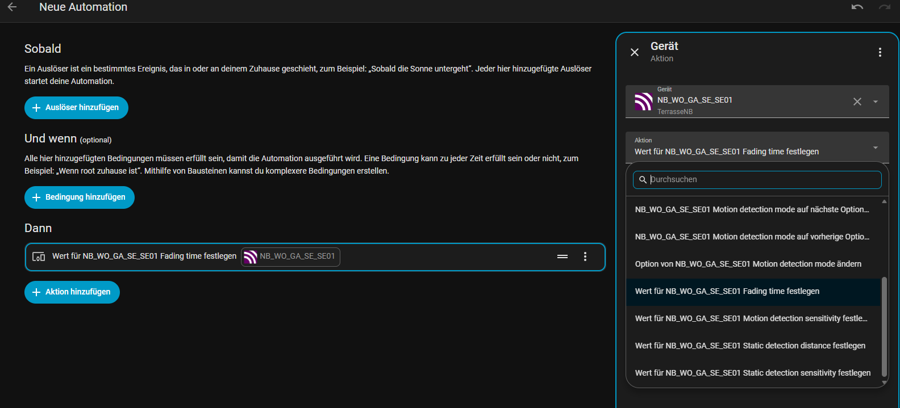Open the three-dot menu on Dann action row
The image size is (900, 408).
[585, 256]
